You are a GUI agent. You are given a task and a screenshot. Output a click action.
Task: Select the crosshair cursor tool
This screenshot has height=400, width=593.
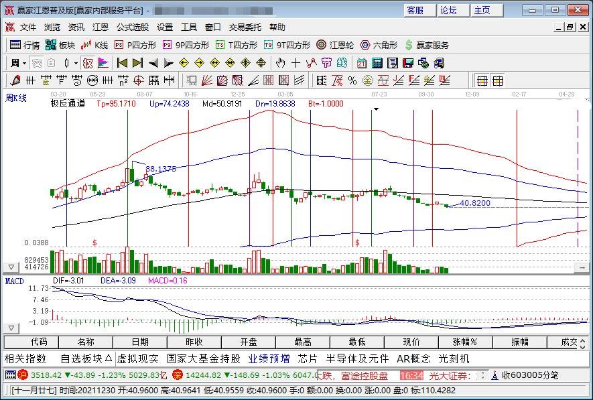(x=295, y=63)
